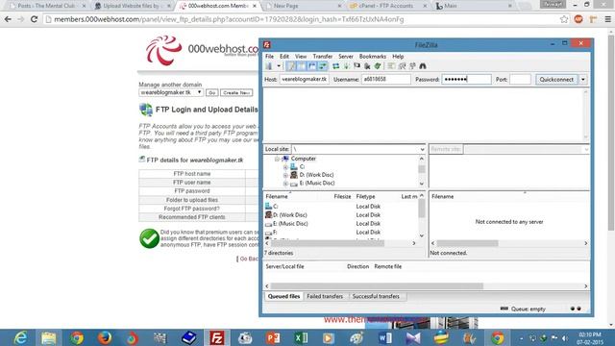Screen dimensions: 615x346
Task: Open Firefox from the taskbar
Action: [x=105, y=337]
